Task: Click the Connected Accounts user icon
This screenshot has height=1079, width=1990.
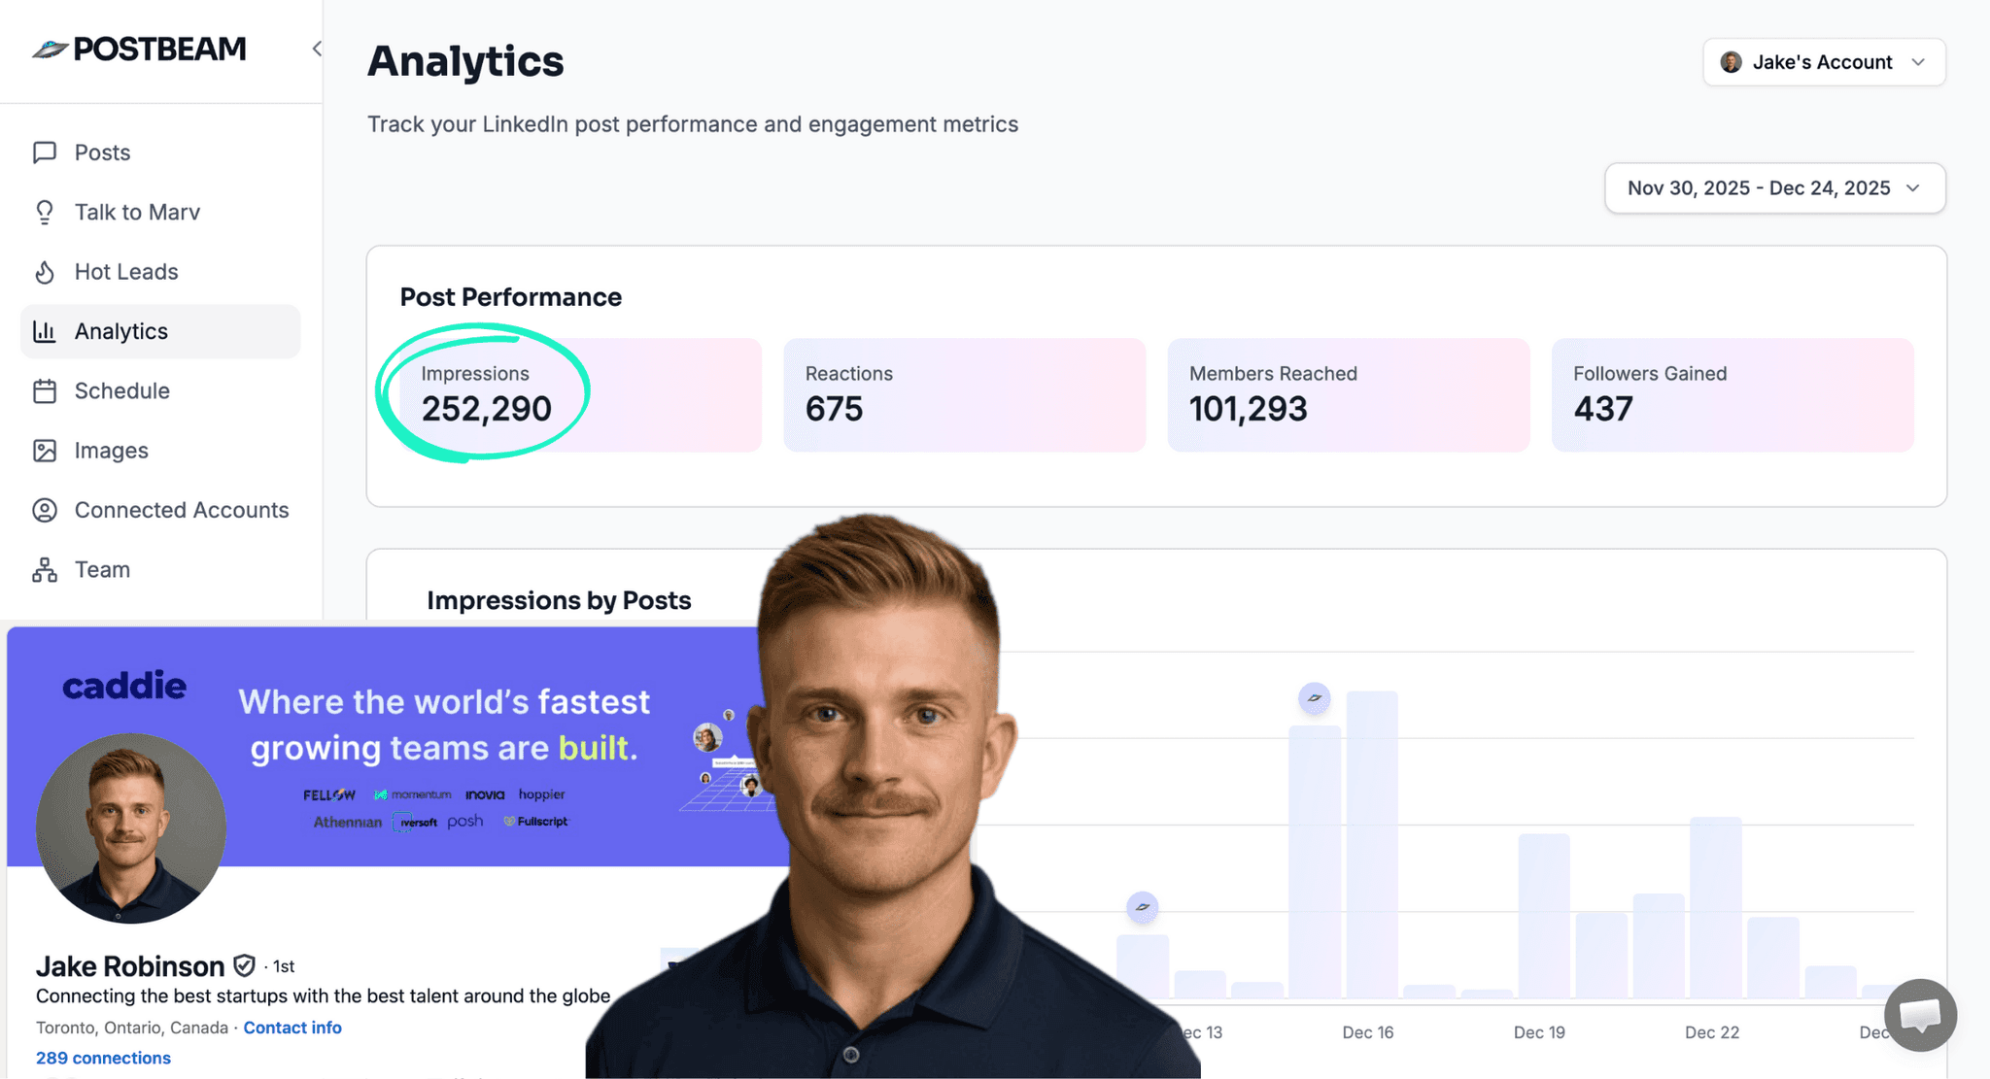Action: pyautogui.click(x=45, y=511)
